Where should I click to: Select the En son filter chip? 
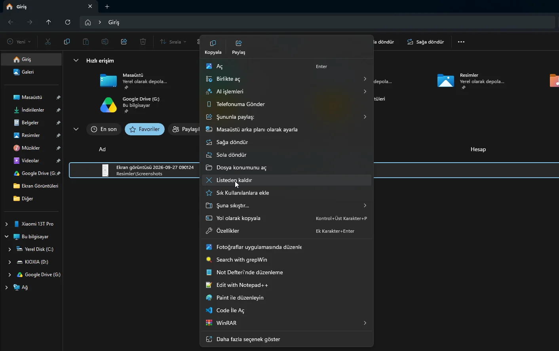coord(104,129)
